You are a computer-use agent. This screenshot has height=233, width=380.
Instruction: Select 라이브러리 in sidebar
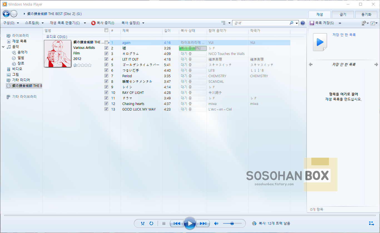coord(21,36)
